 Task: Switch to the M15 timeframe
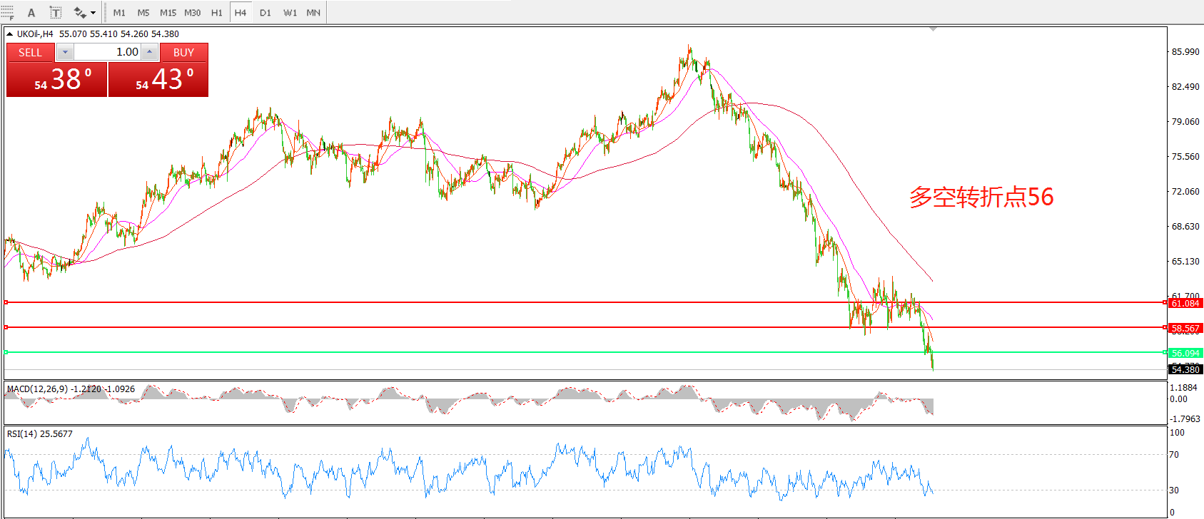(x=168, y=13)
